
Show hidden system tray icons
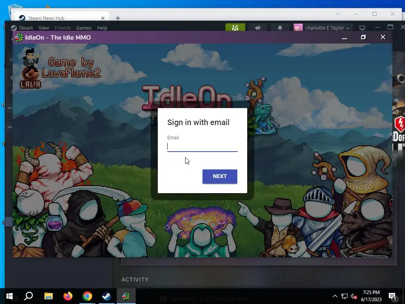click(x=335, y=296)
